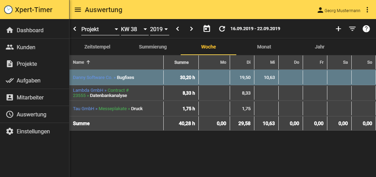The height and width of the screenshot is (177, 376).
Task: Switch to the Zeitstempel tab
Action: [x=97, y=47]
